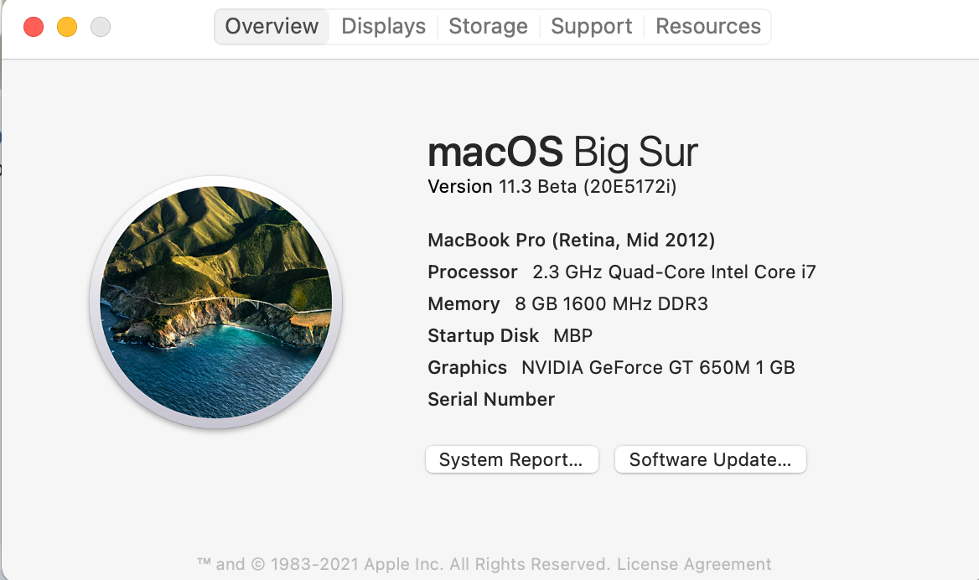Click the macOS Big Sur wallpaper icon
This screenshot has height=580, width=979.
point(216,302)
